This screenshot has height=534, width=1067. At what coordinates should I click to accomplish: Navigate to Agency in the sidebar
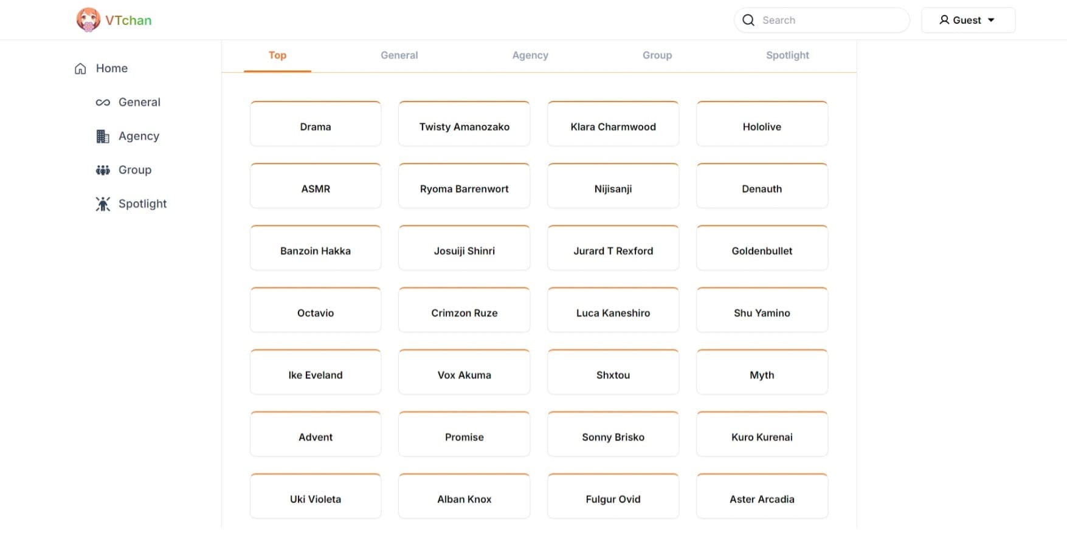point(139,137)
